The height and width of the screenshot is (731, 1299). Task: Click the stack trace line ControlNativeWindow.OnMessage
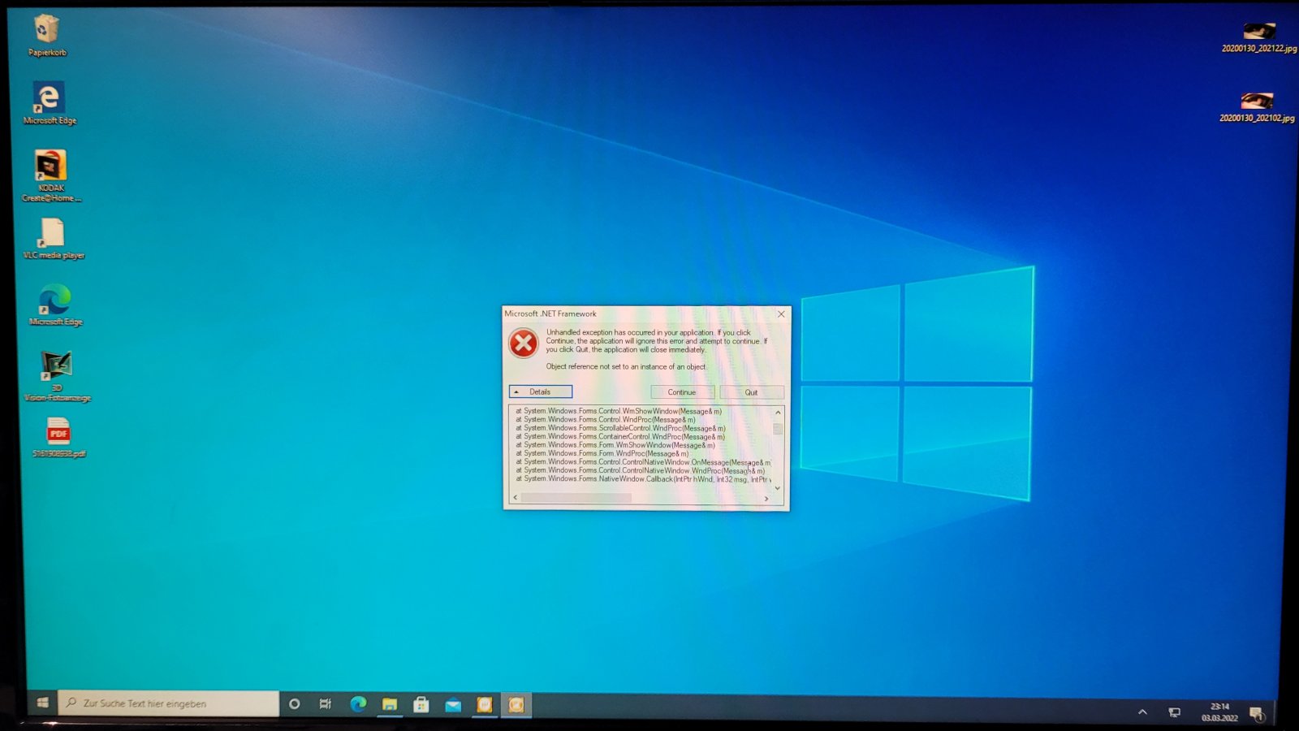[x=643, y=462]
